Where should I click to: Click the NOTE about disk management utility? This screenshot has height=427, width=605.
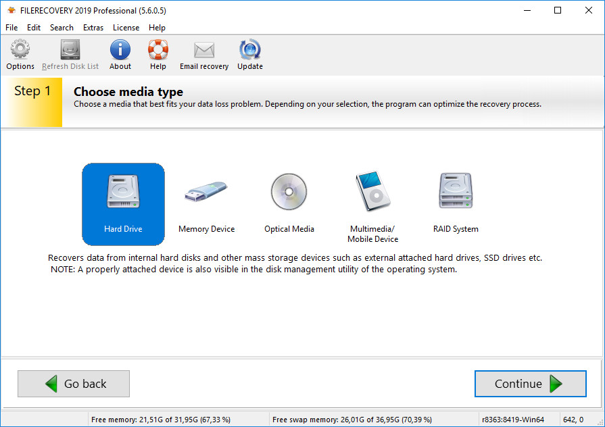point(253,269)
